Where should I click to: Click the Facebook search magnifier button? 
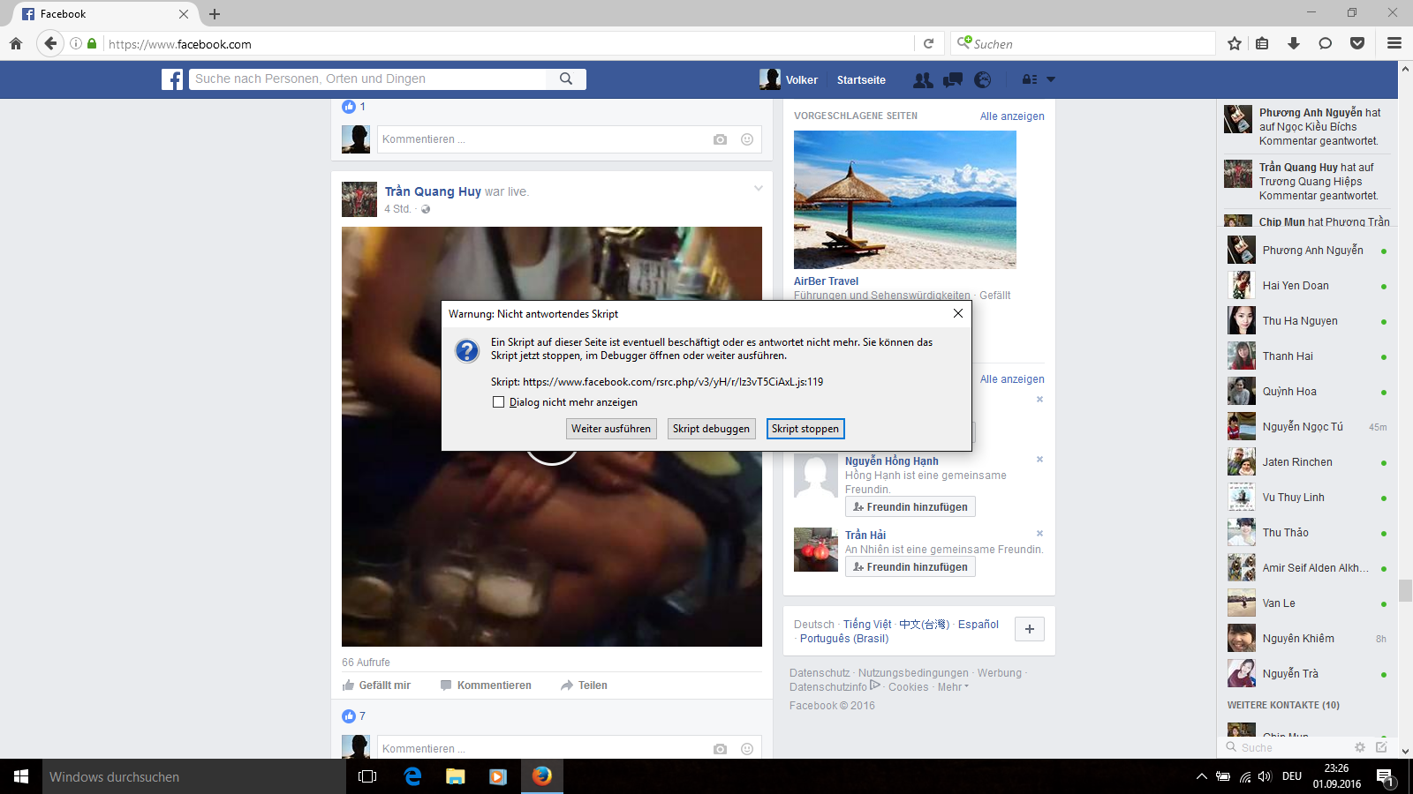[566, 79]
